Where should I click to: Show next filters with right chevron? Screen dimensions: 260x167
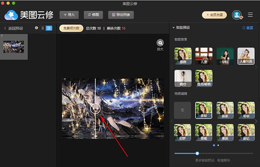click(256, 121)
